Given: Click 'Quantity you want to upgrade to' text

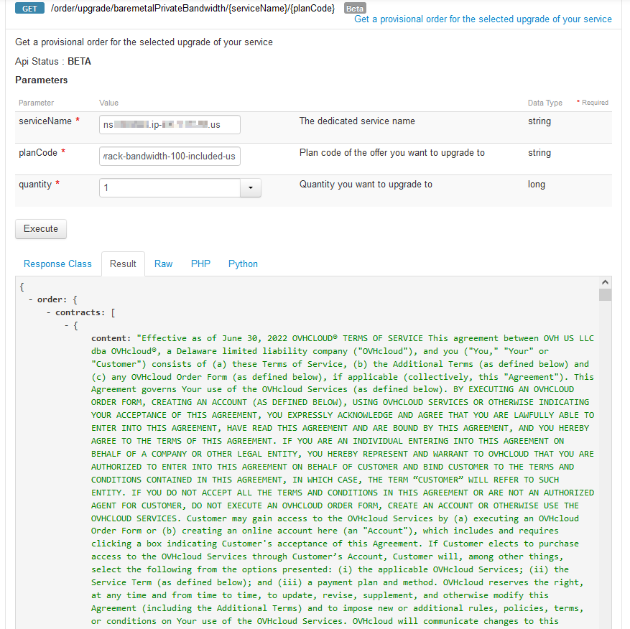Looking at the screenshot, I should point(366,185).
